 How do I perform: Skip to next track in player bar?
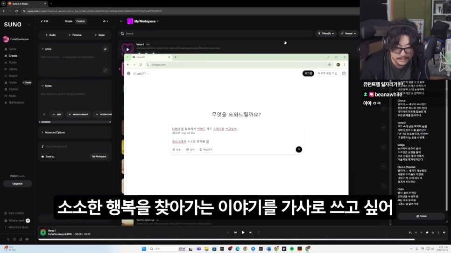(x=251, y=232)
